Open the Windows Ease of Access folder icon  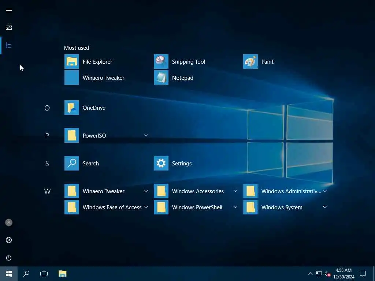71,207
